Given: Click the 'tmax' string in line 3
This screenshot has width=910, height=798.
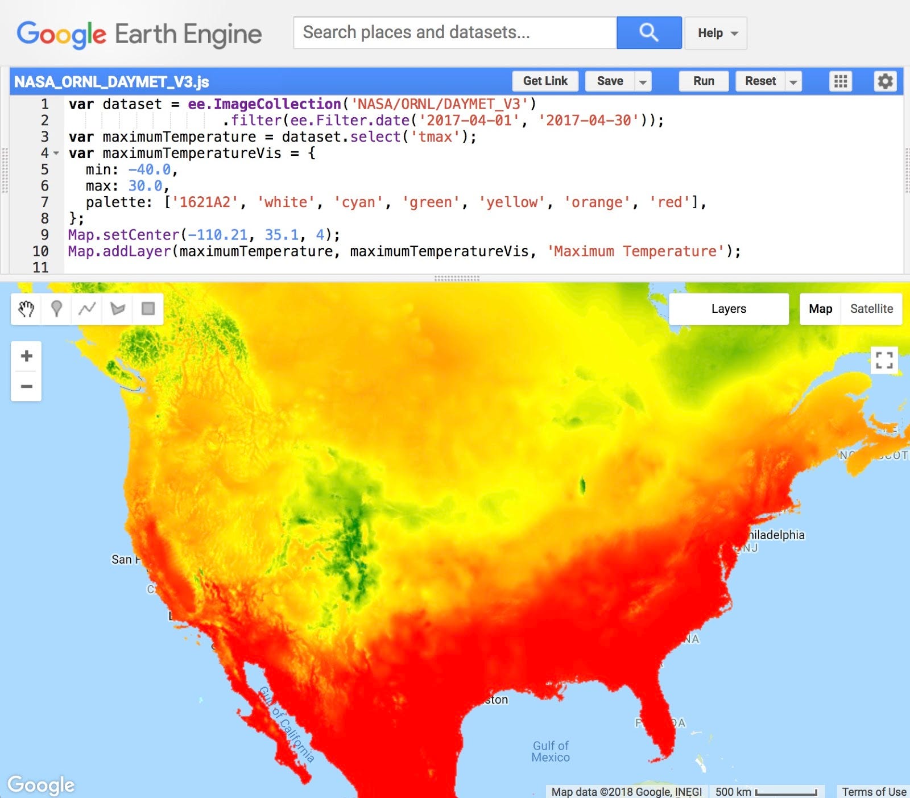Looking at the screenshot, I should (x=435, y=137).
